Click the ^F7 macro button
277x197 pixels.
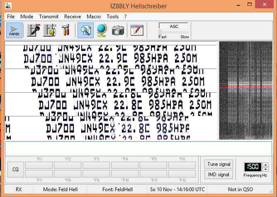pyautogui.click(x=39, y=174)
